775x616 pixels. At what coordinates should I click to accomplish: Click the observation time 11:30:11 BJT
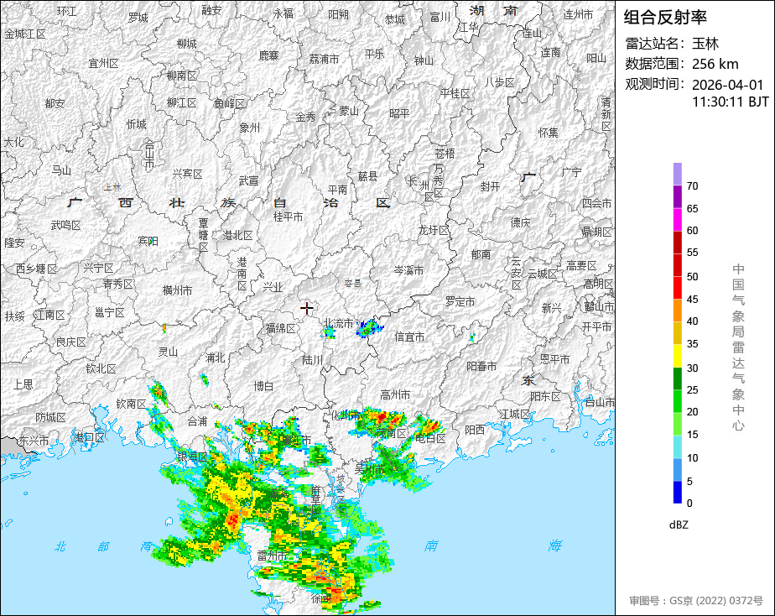[x=730, y=102]
